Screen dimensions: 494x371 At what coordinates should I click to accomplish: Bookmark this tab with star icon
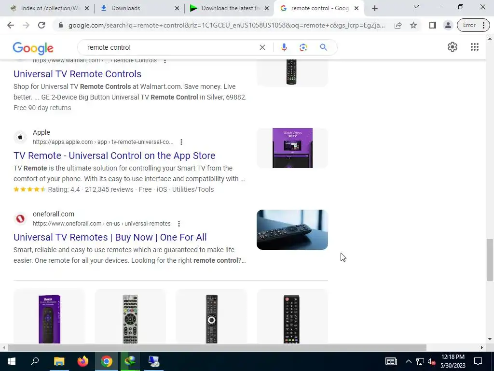[413, 25]
